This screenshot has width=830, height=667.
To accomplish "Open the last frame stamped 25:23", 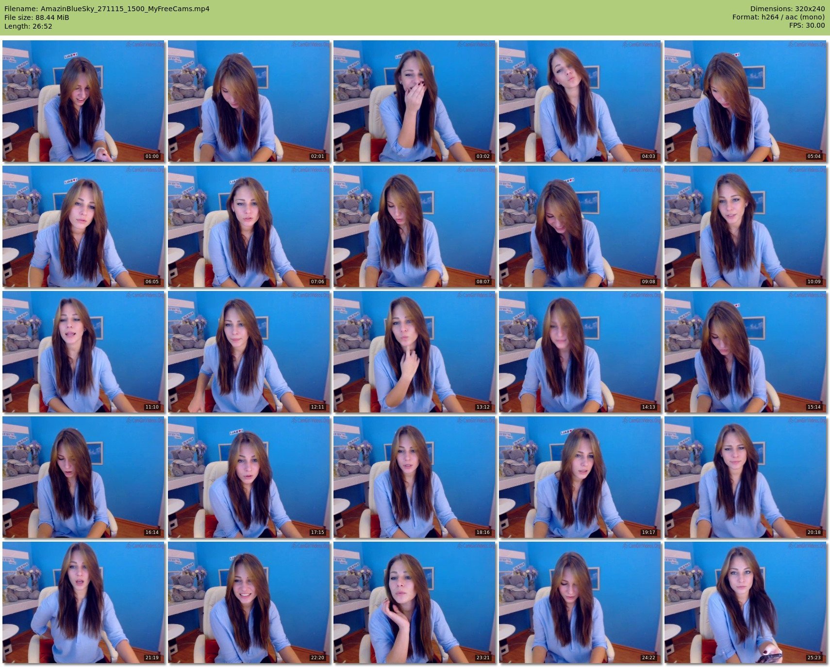I will (746, 602).
